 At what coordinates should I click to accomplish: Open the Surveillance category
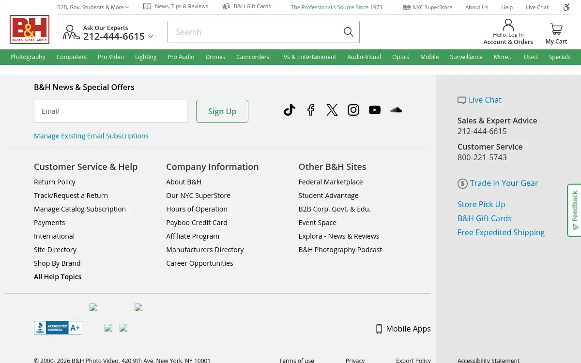[466, 57]
